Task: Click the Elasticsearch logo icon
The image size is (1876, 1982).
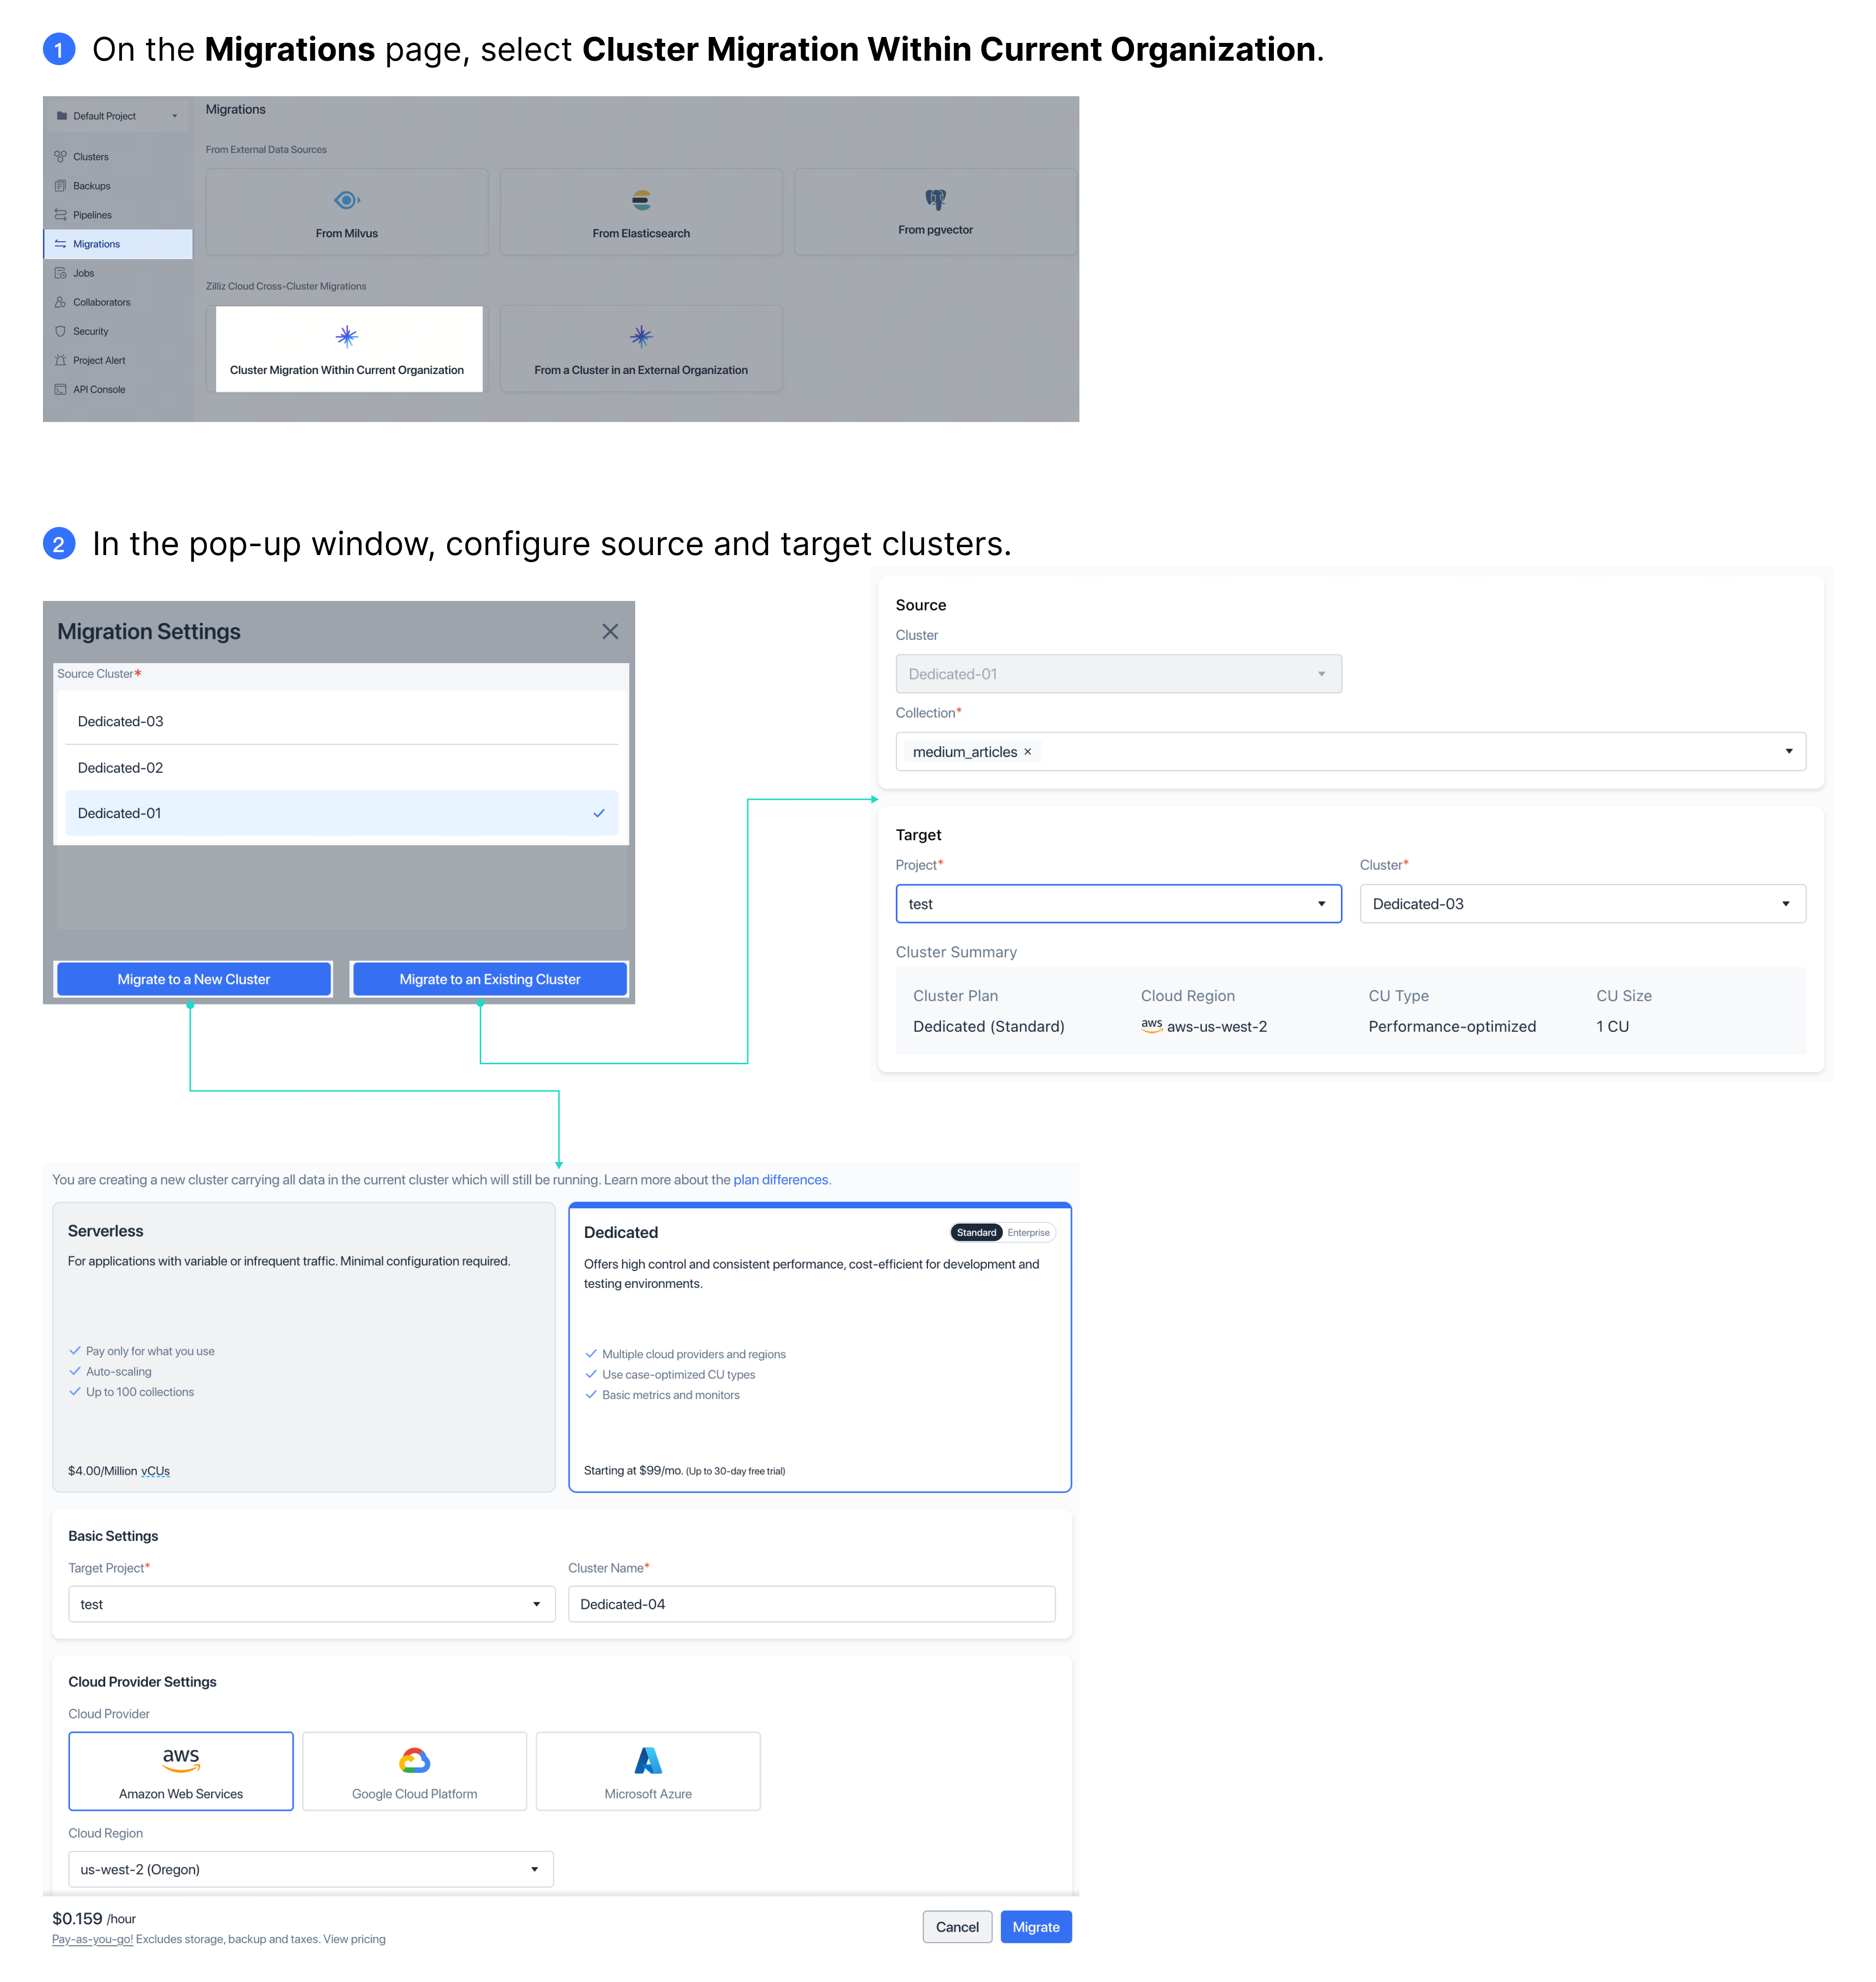Action: tap(641, 200)
